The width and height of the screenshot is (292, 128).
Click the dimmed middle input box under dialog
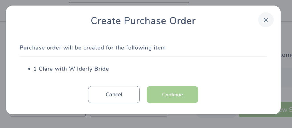coord(129,116)
